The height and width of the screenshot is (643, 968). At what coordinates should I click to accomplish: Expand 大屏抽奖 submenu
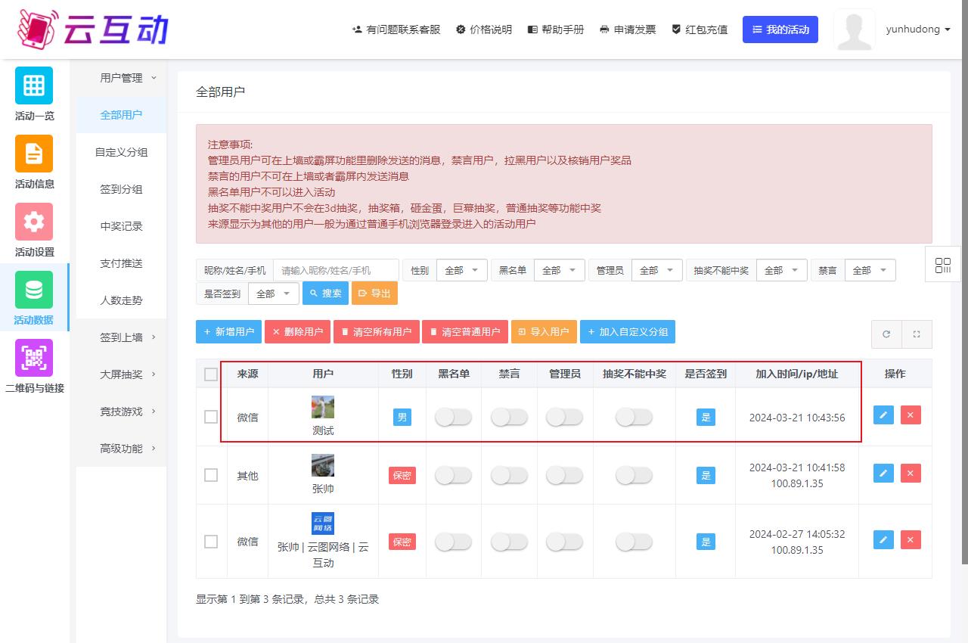(x=121, y=374)
